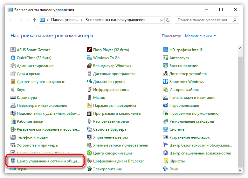Open the Панель задач и навигация link
The image size is (248, 178).
[192, 98]
